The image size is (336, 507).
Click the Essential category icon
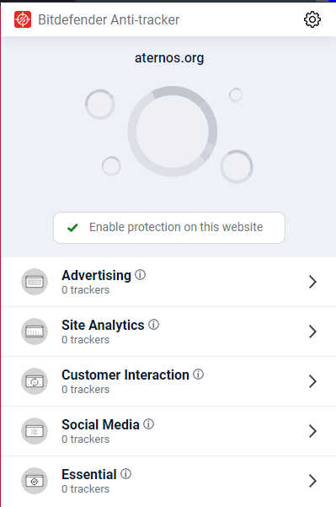35,481
